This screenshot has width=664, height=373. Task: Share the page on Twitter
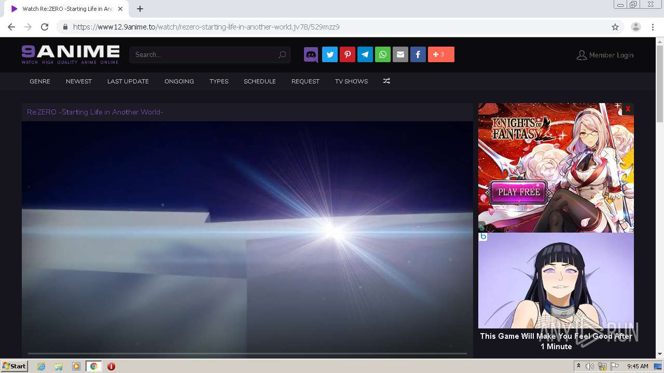[x=330, y=54]
